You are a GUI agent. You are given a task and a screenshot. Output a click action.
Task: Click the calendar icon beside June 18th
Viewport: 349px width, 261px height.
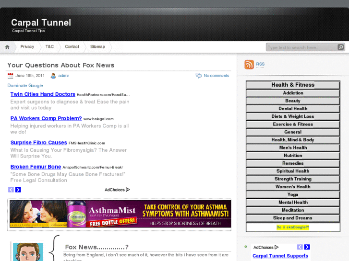tap(10, 76)
